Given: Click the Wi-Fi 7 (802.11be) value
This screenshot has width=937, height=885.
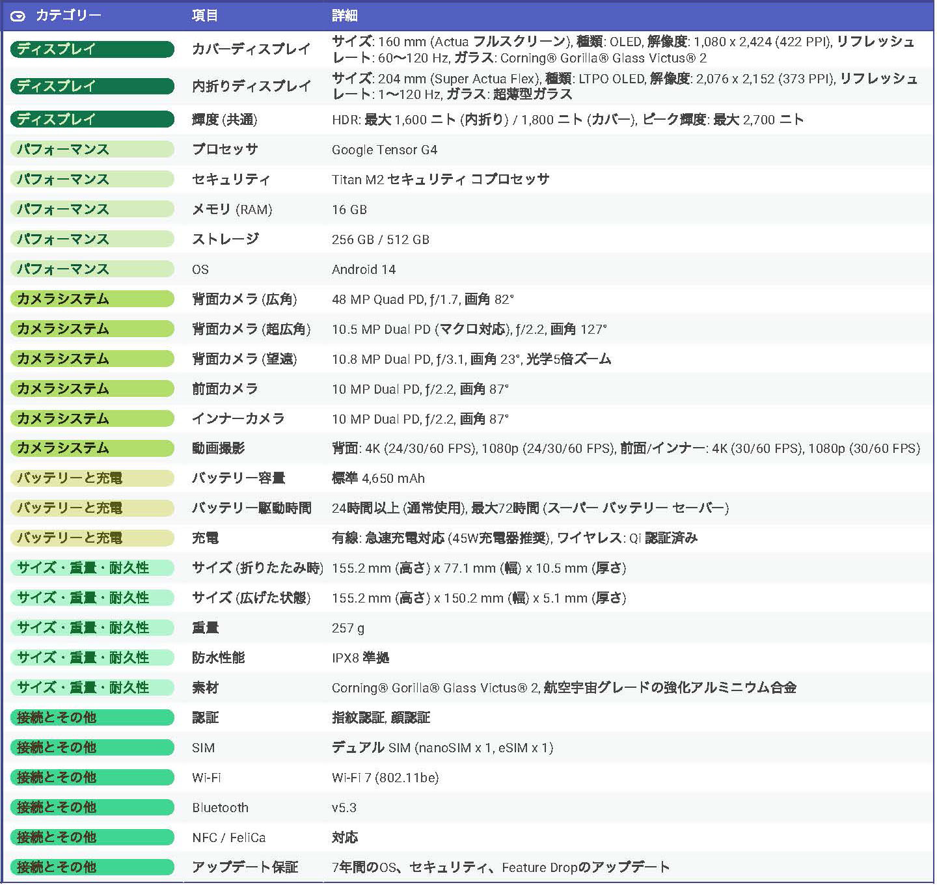Looking at the screenshot, I should coord(385,778).
